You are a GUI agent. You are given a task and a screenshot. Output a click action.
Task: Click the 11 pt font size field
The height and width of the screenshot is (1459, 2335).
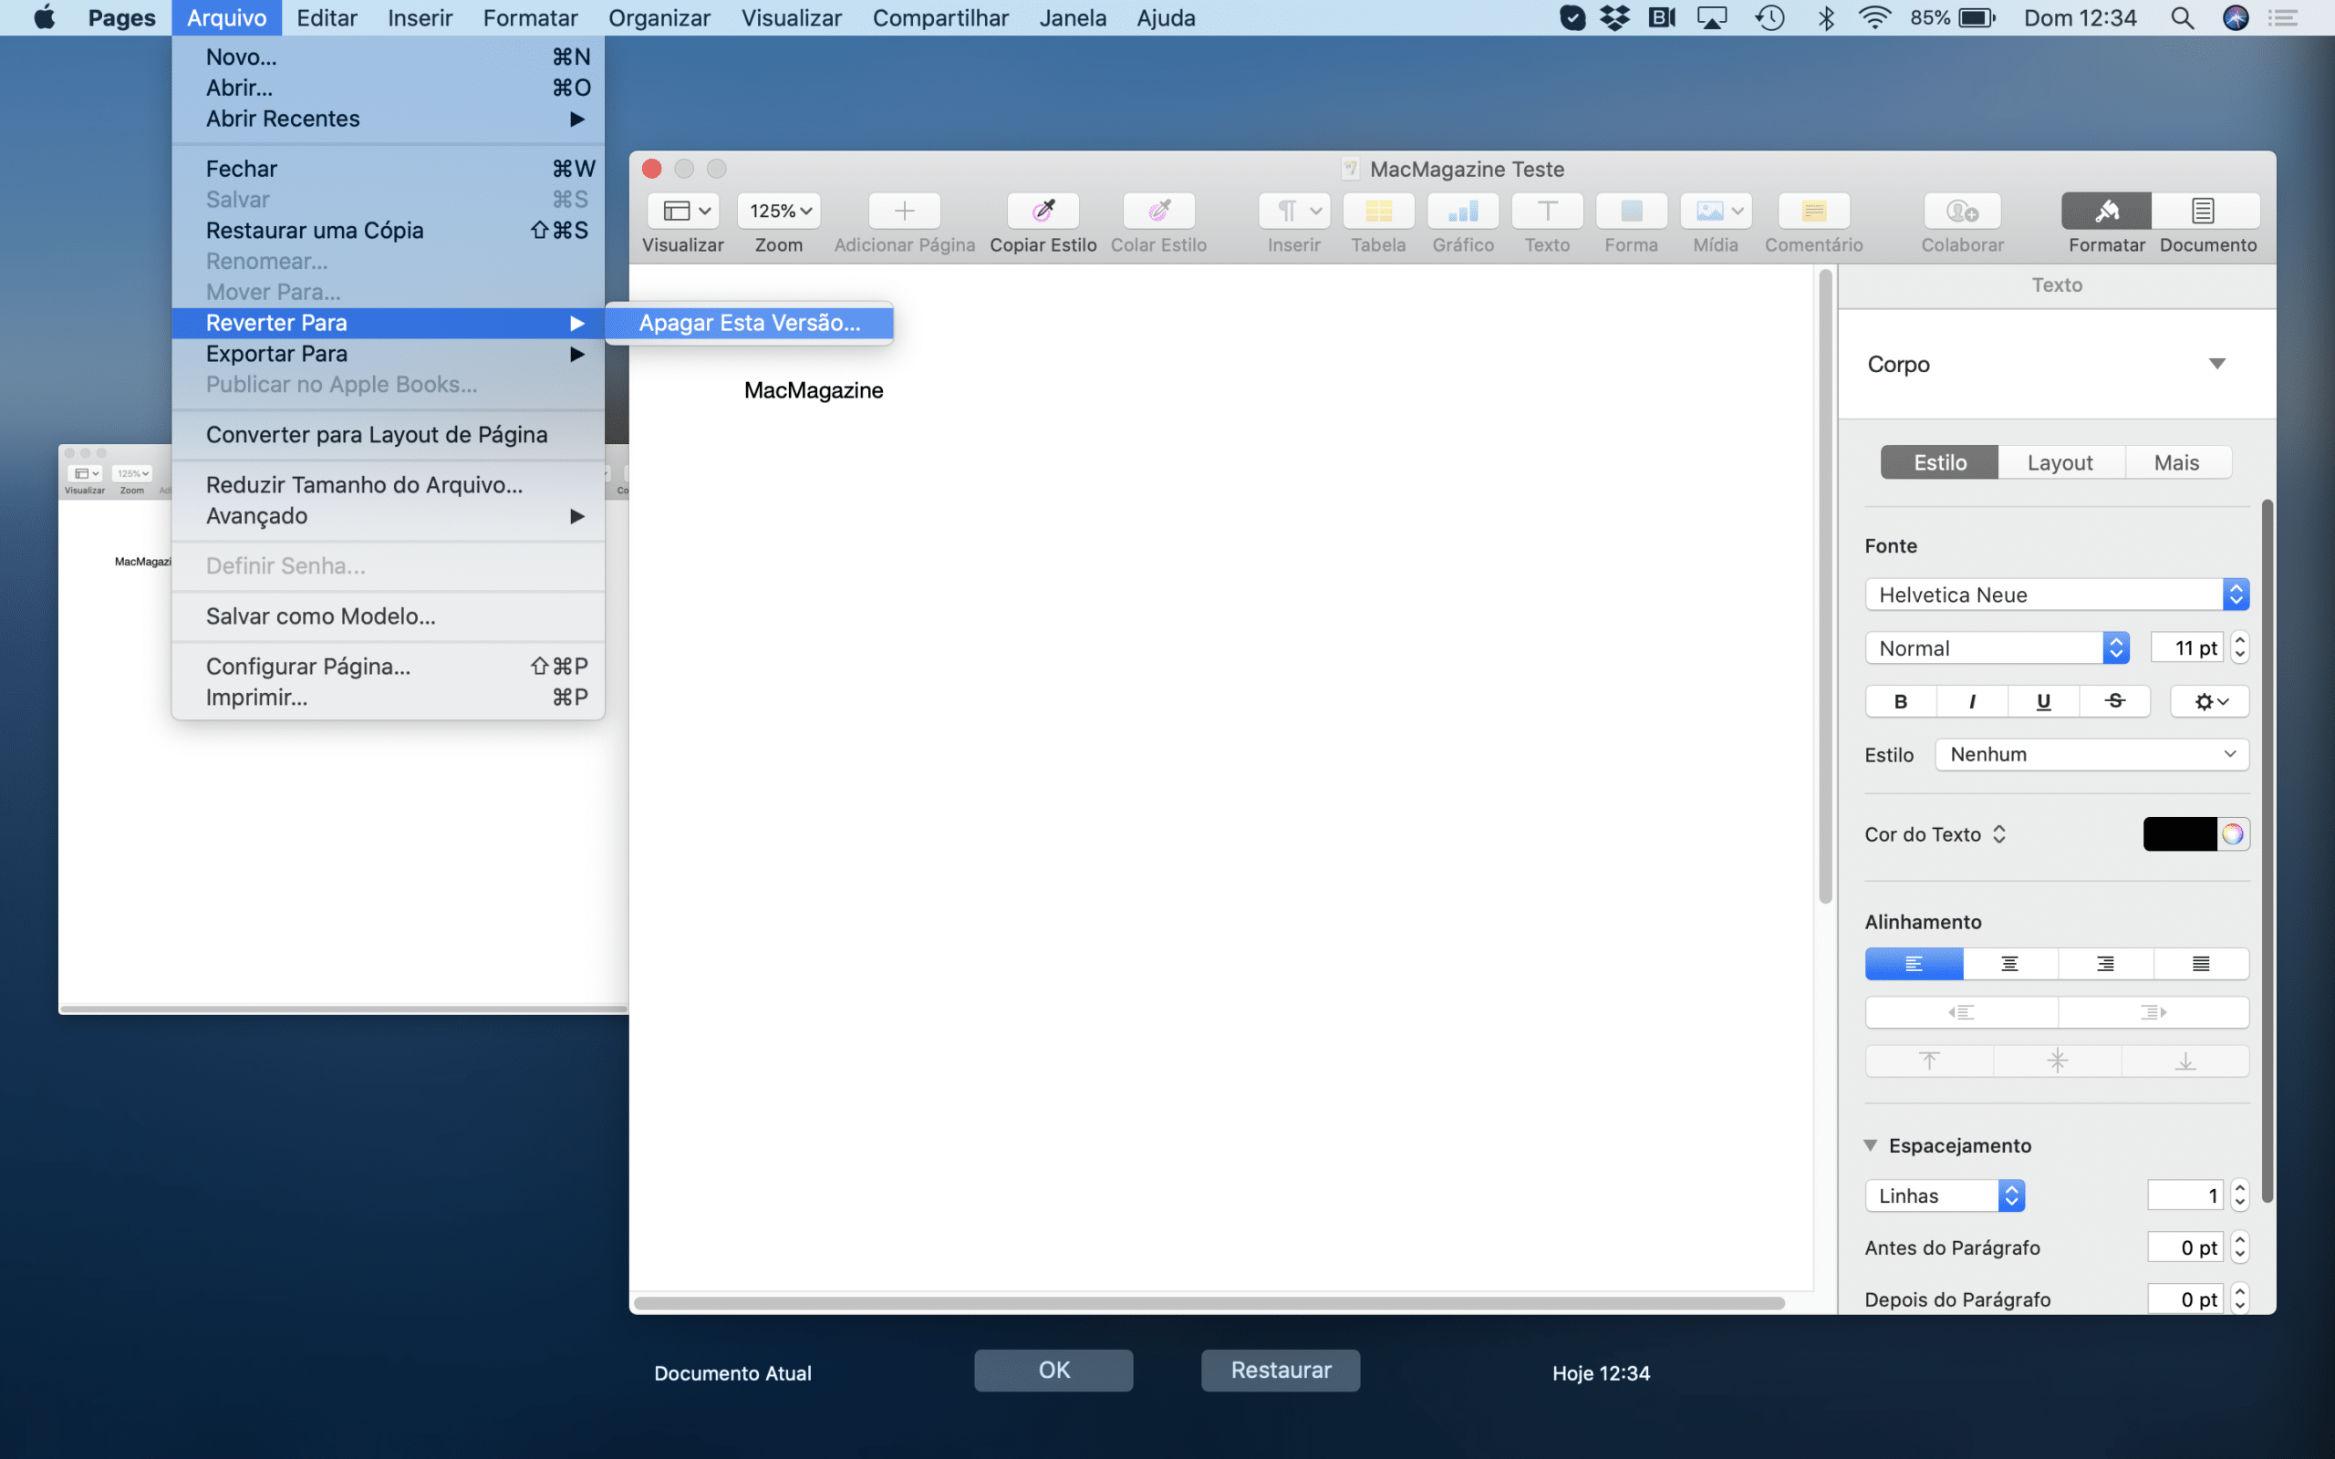2185,647
